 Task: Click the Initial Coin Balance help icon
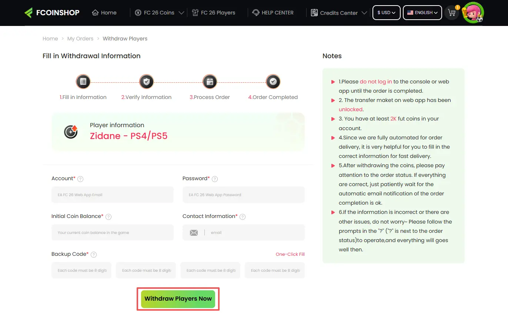[x=108, y=217]
